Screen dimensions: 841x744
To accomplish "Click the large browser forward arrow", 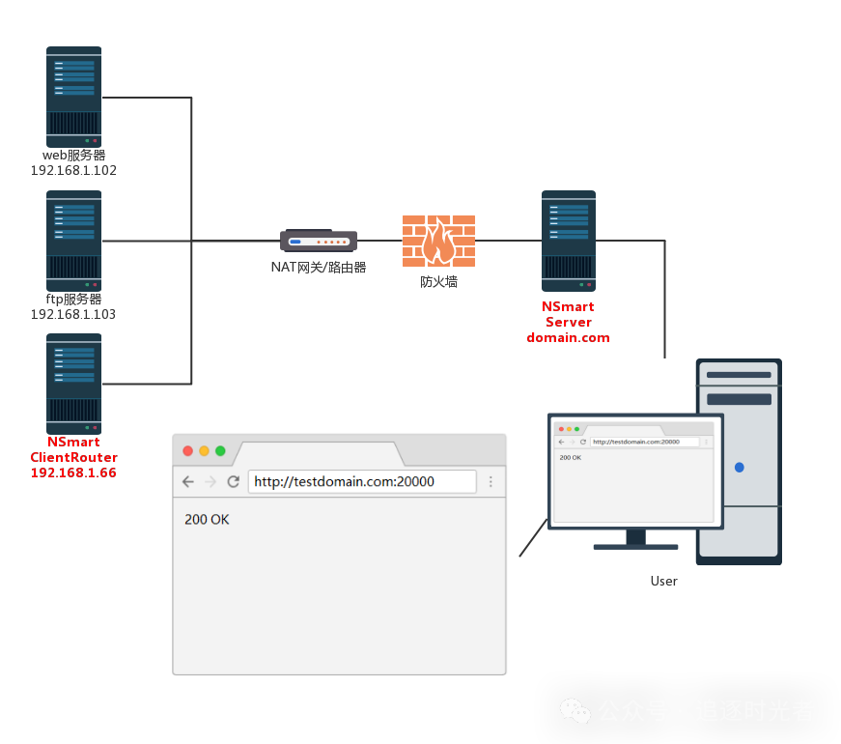I will [x=210, y=481].
